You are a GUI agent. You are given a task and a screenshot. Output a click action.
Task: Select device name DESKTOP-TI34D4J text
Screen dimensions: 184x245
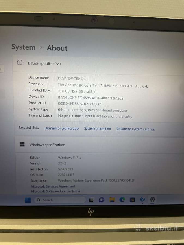[x=72, y=78]
